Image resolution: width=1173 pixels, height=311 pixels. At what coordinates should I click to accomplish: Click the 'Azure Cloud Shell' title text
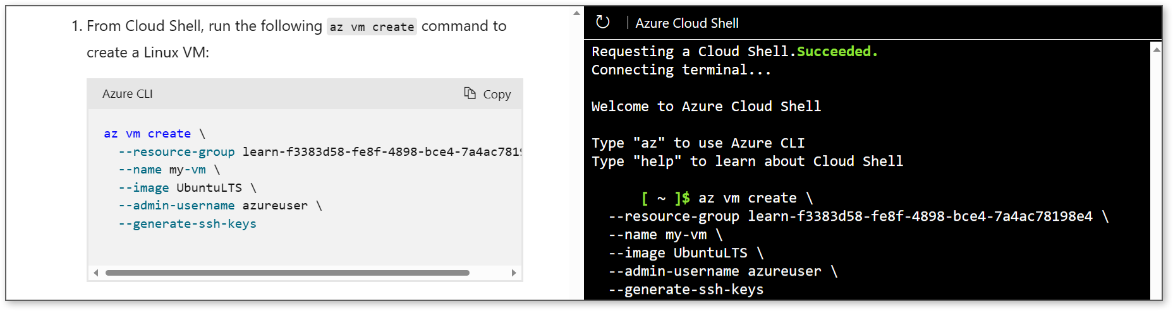[x=687, y=23]
